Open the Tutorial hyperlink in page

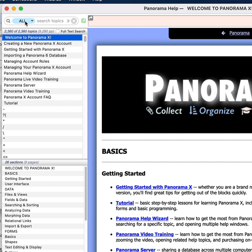click(x=125, y=203)
